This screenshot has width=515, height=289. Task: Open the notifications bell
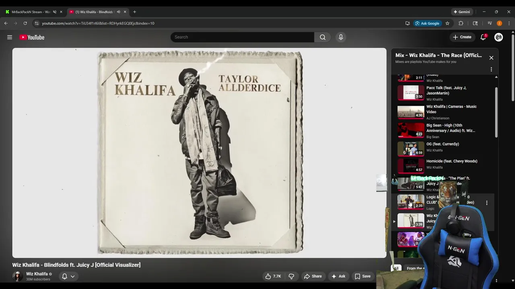click(483, 37)
